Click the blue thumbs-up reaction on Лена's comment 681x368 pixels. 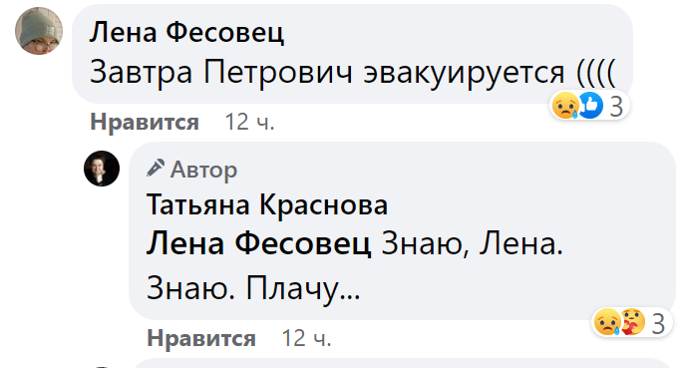coord(590,106)
